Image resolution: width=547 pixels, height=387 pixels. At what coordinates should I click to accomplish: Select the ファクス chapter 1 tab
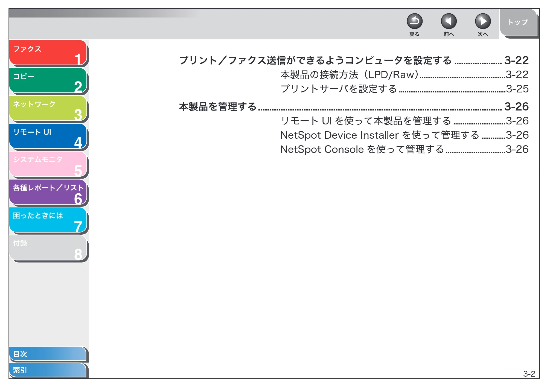48,53
